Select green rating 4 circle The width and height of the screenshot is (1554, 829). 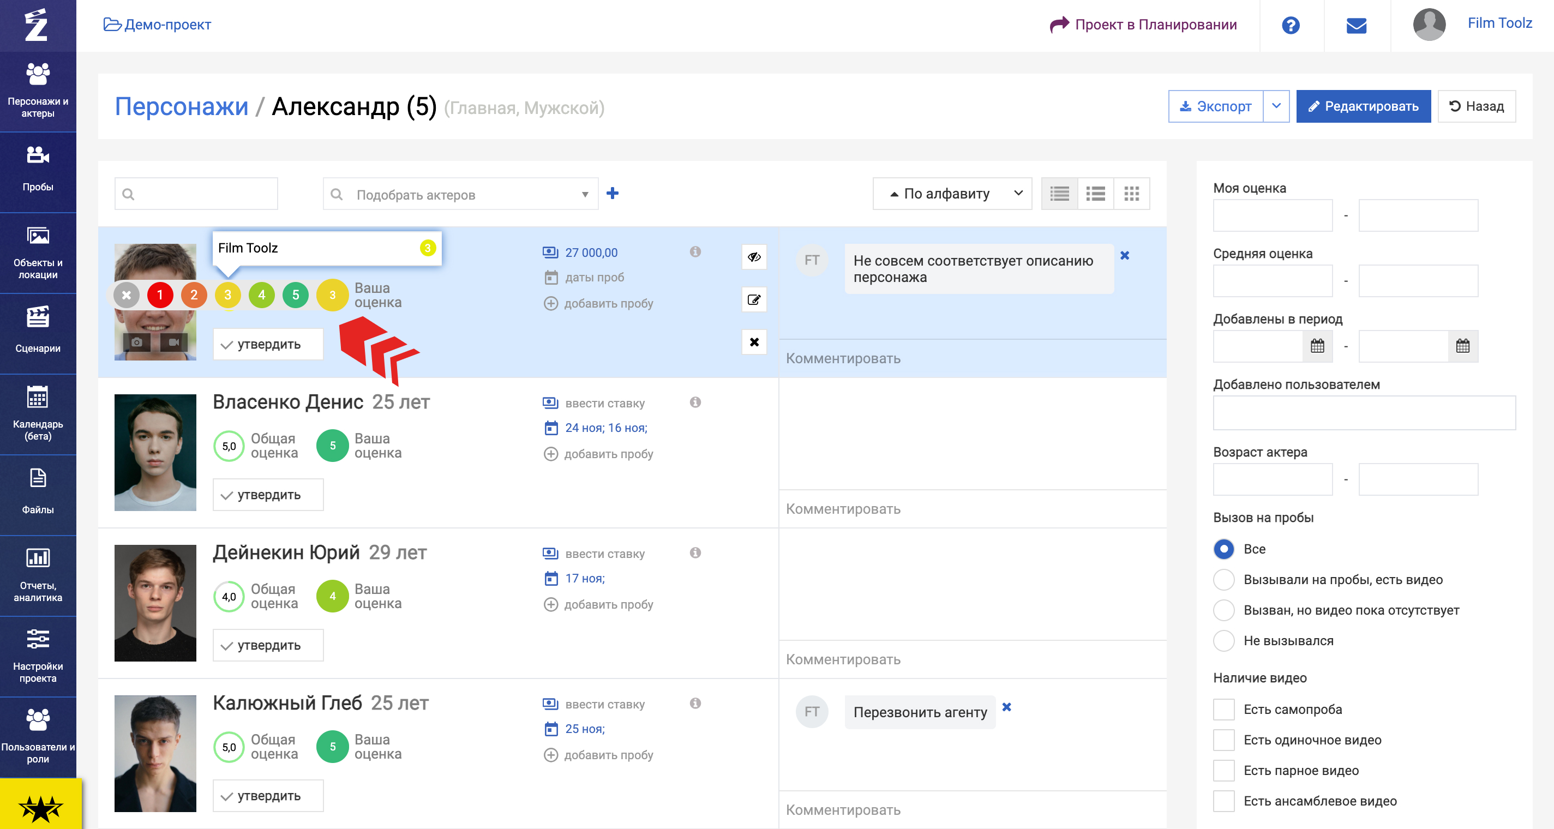262,295
